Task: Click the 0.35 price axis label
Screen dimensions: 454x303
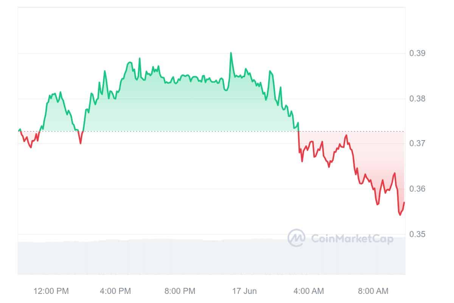Action: tap(417, 234)
